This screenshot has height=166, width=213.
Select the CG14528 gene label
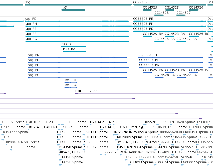(x=161, y=13)
